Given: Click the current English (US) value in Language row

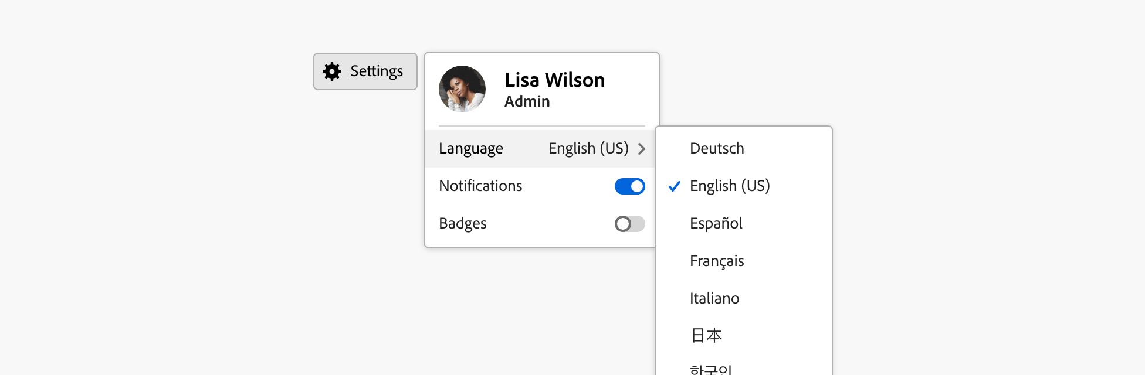Looking at the screenshot, I should point(588,149).
